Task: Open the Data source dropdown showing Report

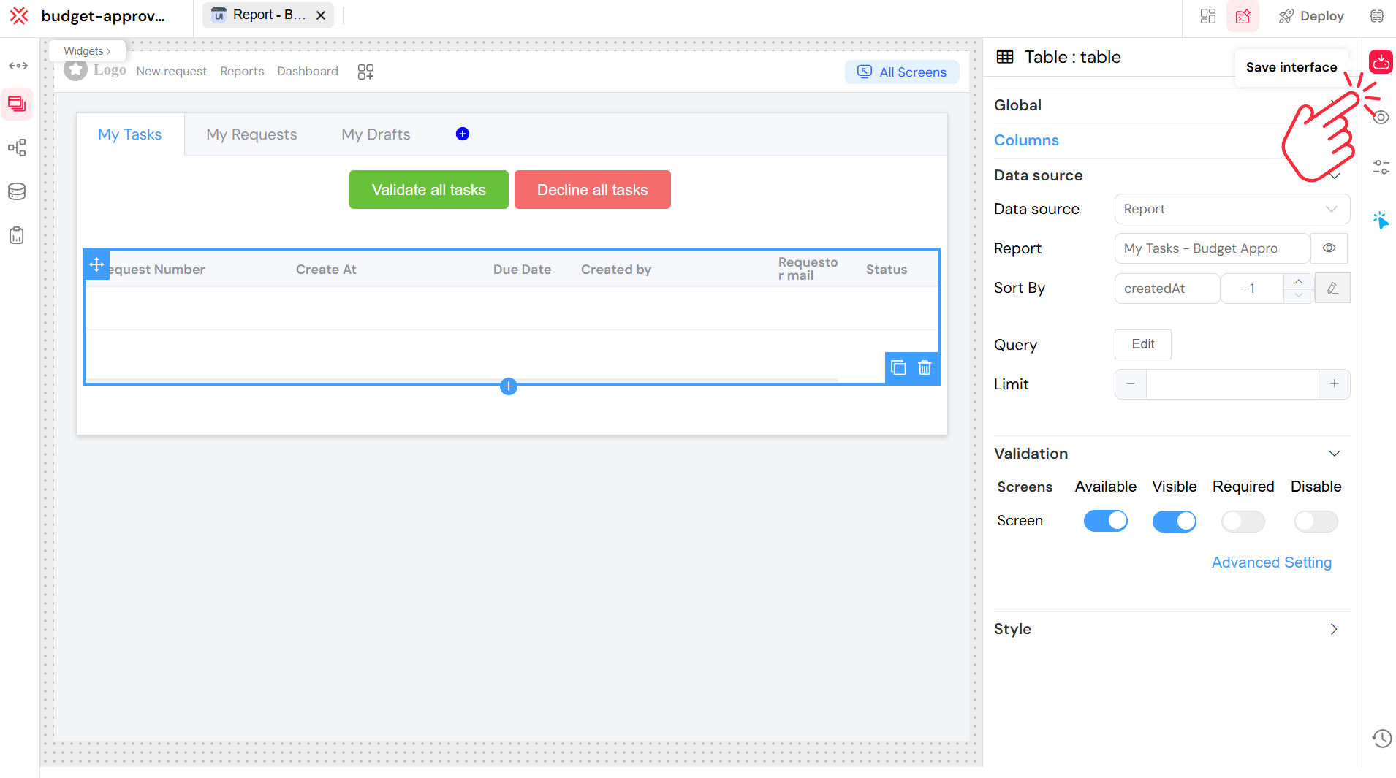Action: click(1232, 209)
